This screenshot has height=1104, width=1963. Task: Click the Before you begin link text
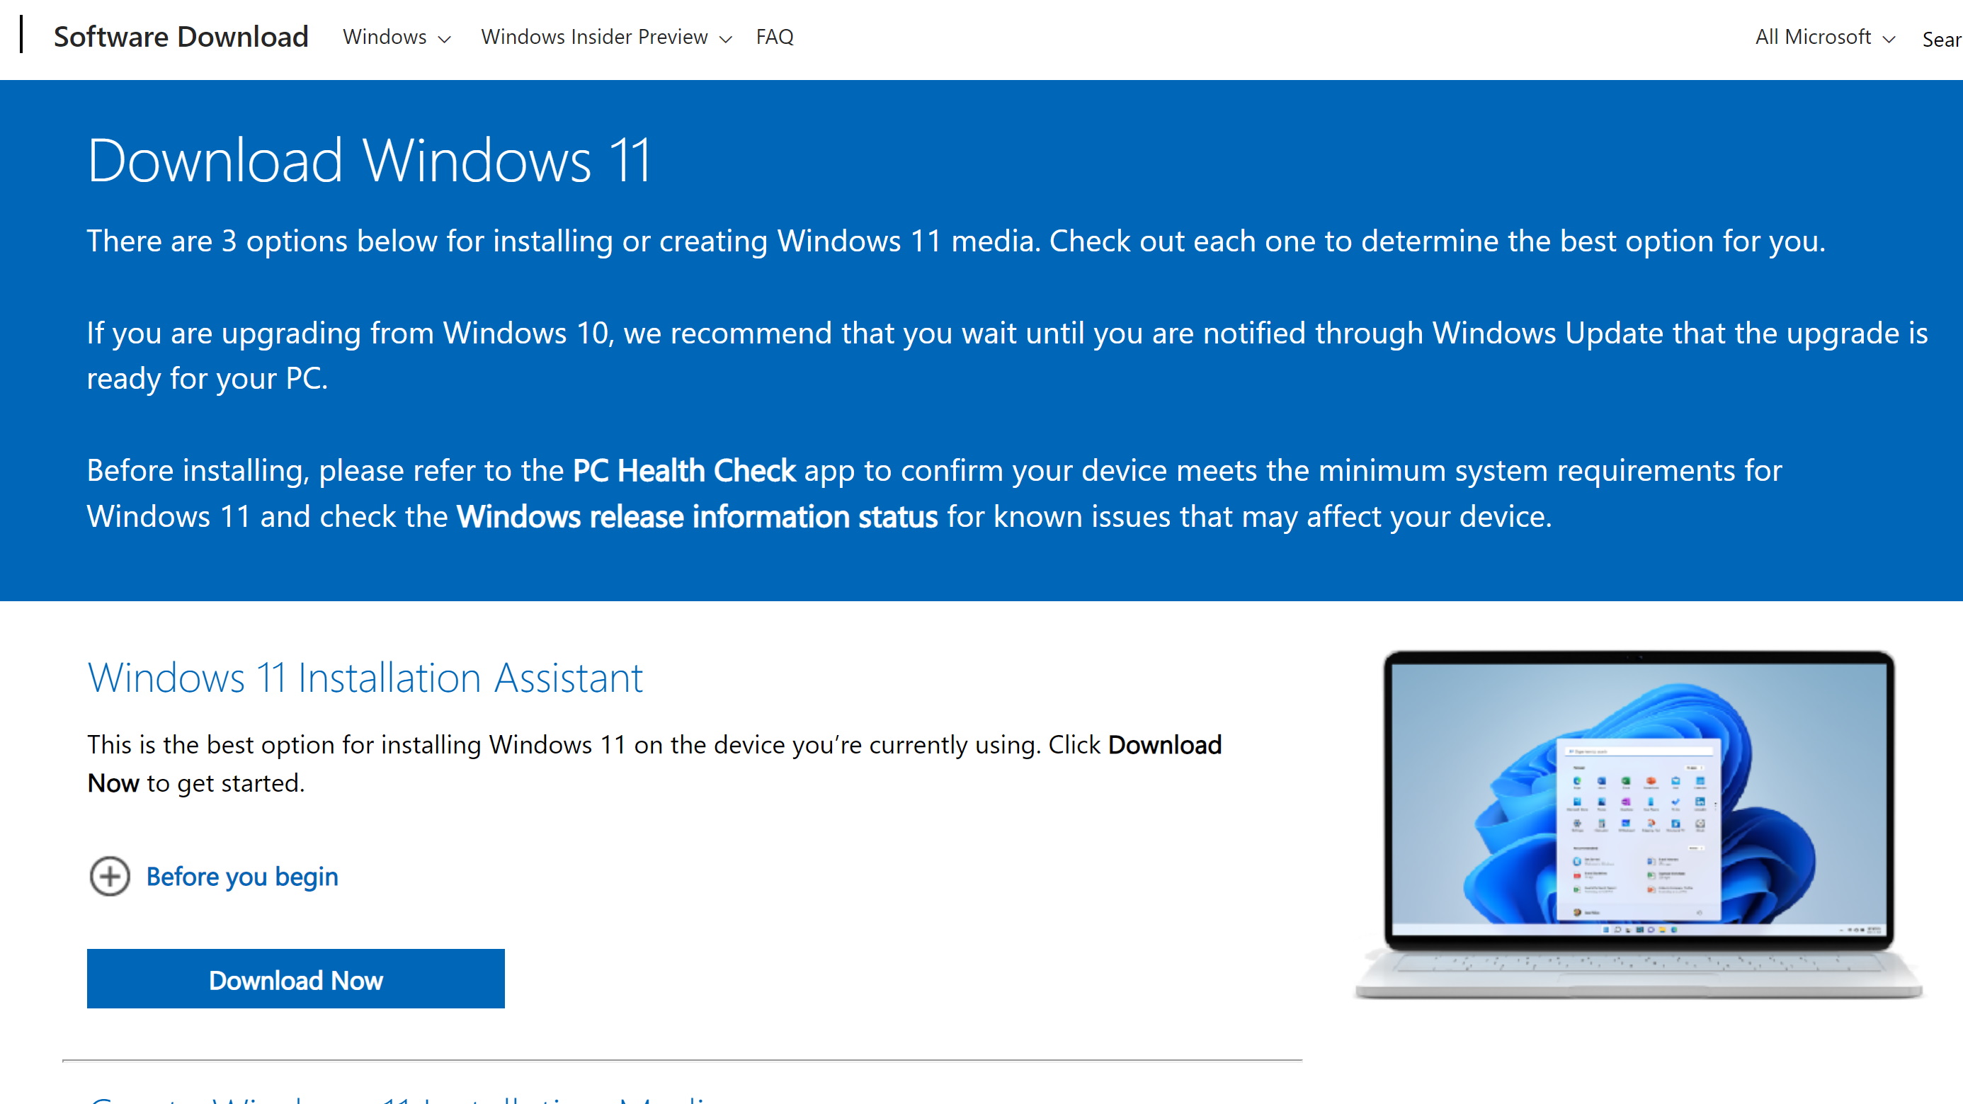[241, 876]
